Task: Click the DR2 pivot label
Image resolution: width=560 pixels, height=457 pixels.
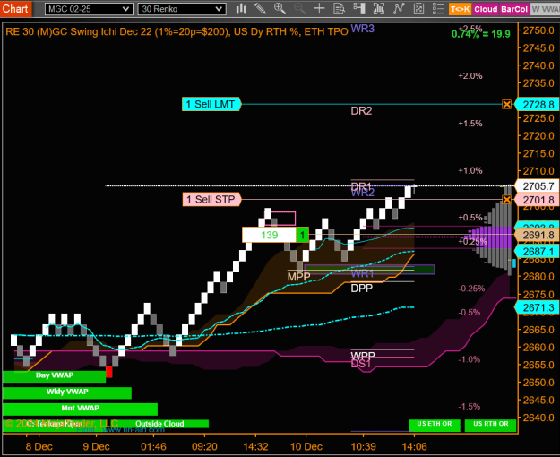Action: tap(361, 111)
